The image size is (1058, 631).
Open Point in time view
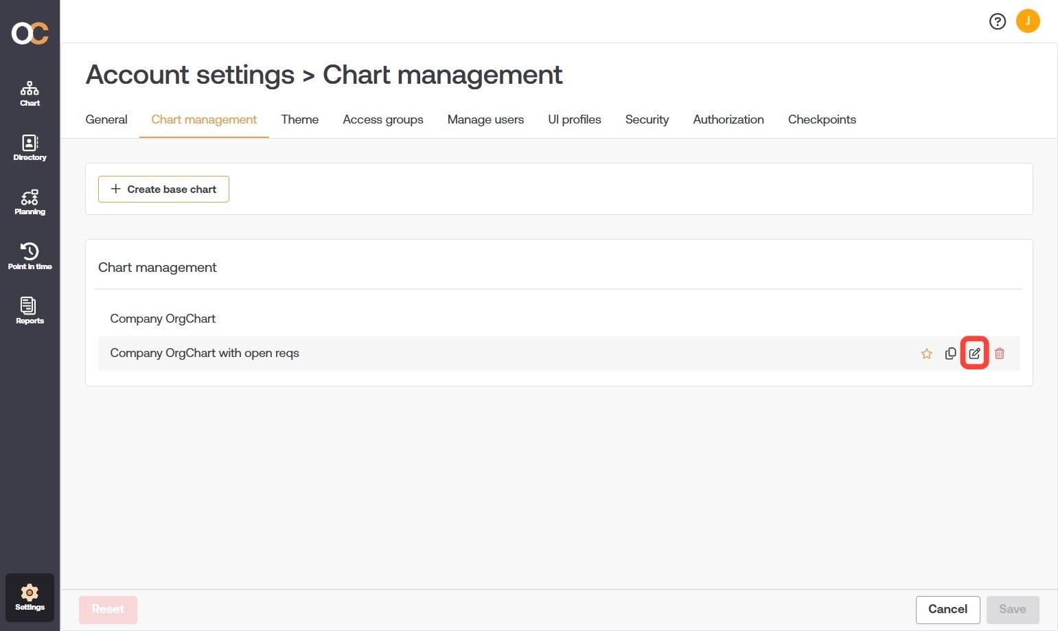[x=30, y=257]
